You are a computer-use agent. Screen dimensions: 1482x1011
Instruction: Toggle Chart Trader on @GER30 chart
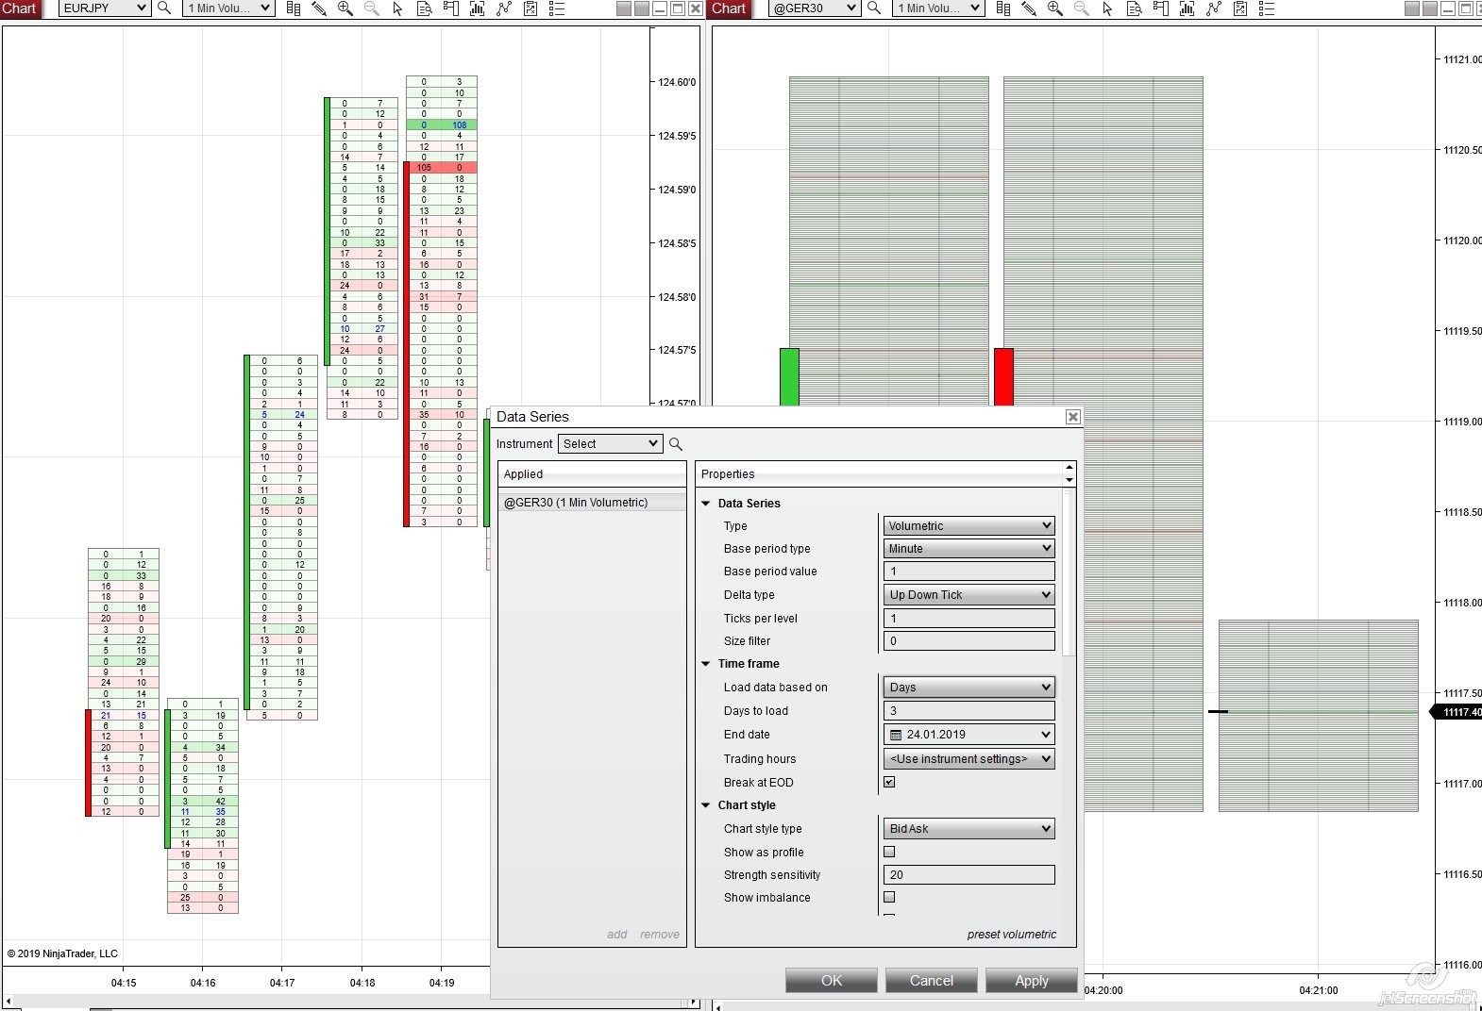1161,8
